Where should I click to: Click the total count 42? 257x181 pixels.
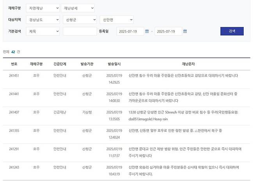pyautogui.click(x=13, y=52)
